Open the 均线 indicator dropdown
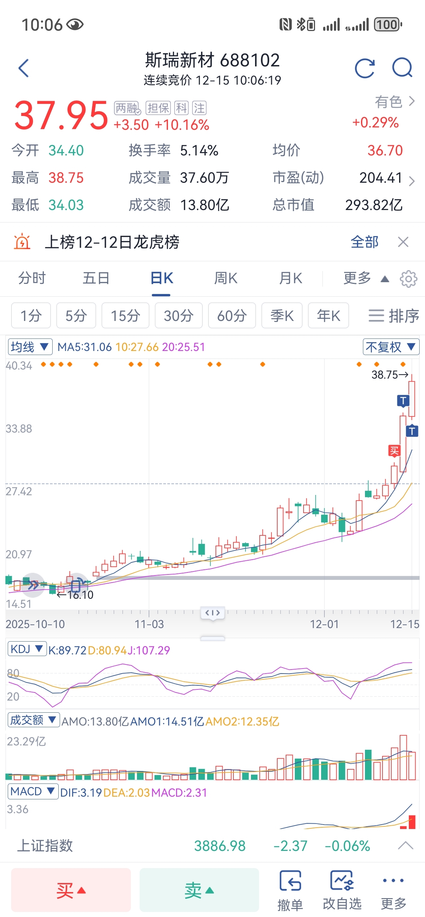Screen dimensions: 425x917 [x=30, y=347]
